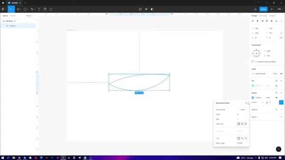
Task: Click the user avatar in toolbar
Action: pyautogui.click(x=255, y=9)
